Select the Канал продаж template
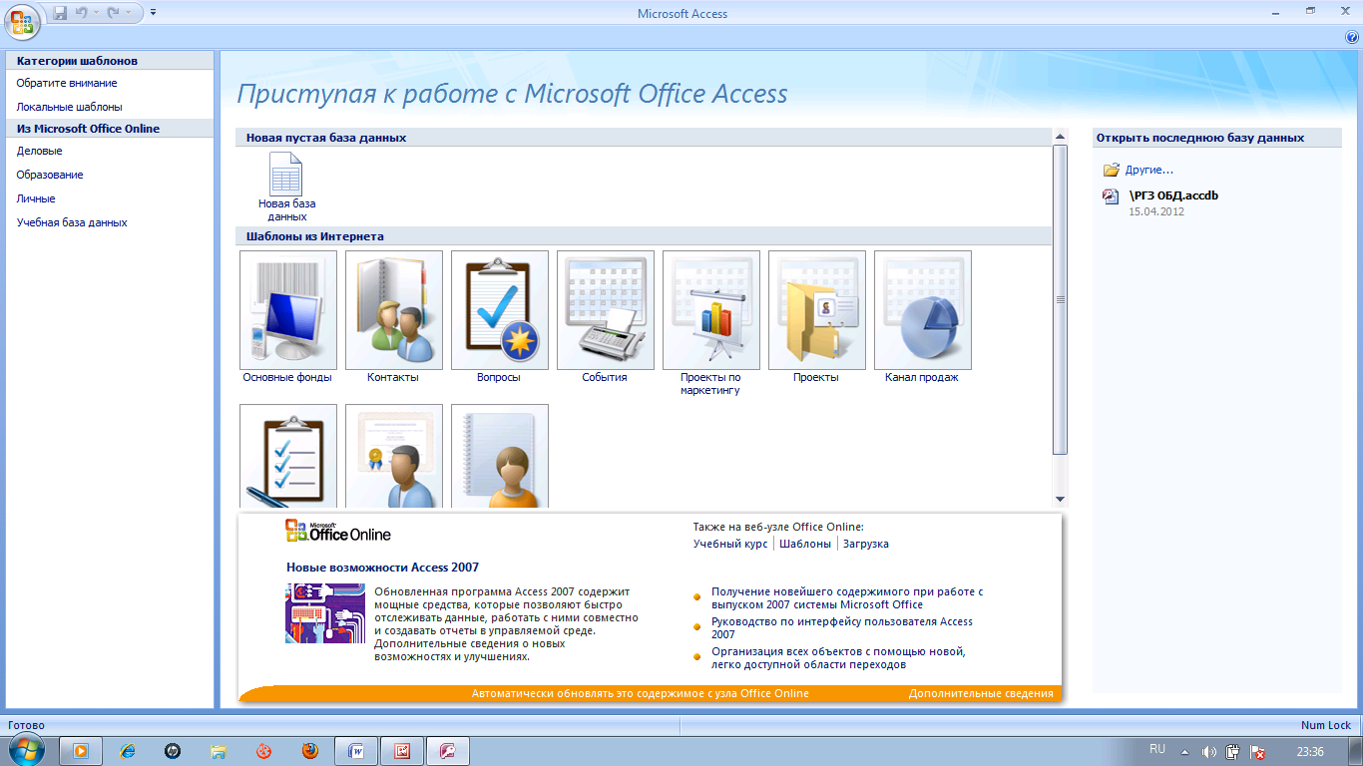This screenshot has height=766, width=1363. (x=922, y=317)
